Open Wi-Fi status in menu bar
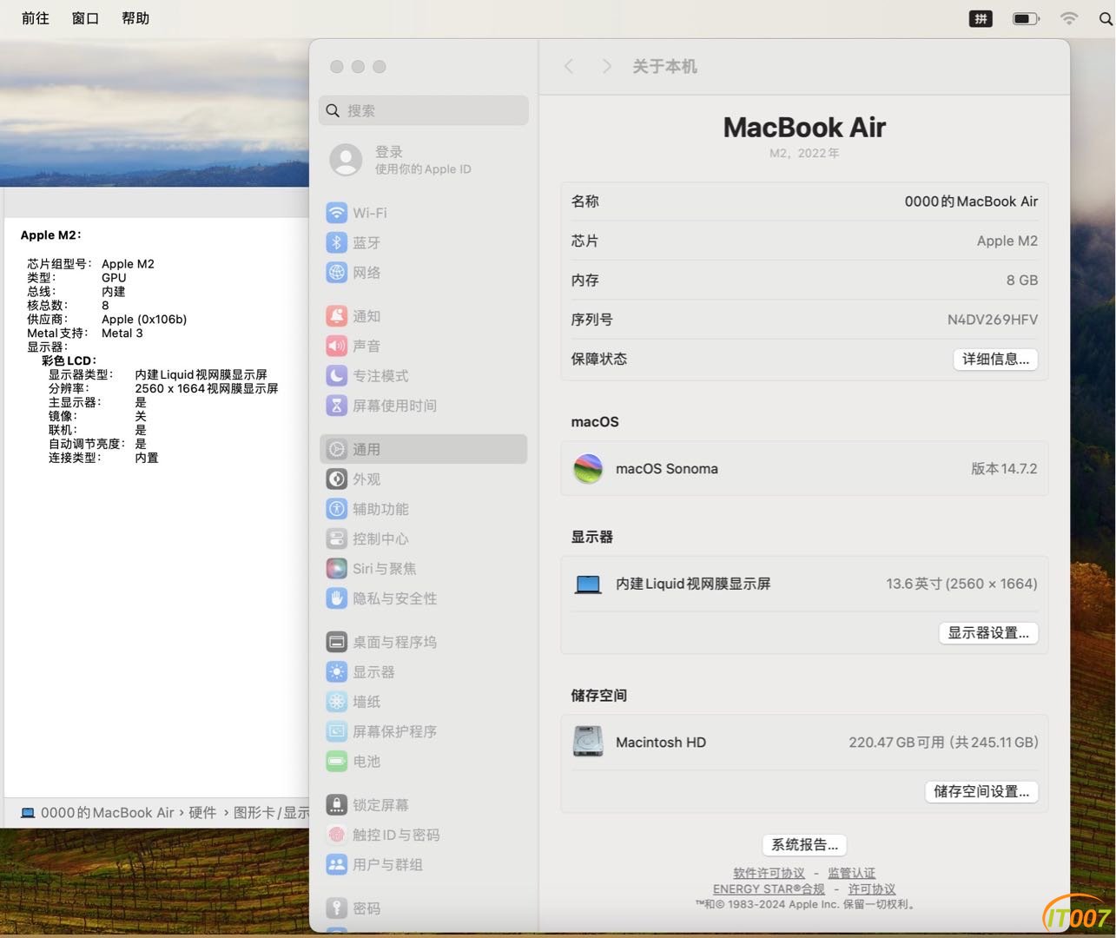The width and height of the screenshot is (1116, 938). pyautogui.click(x=1069, y=18)
